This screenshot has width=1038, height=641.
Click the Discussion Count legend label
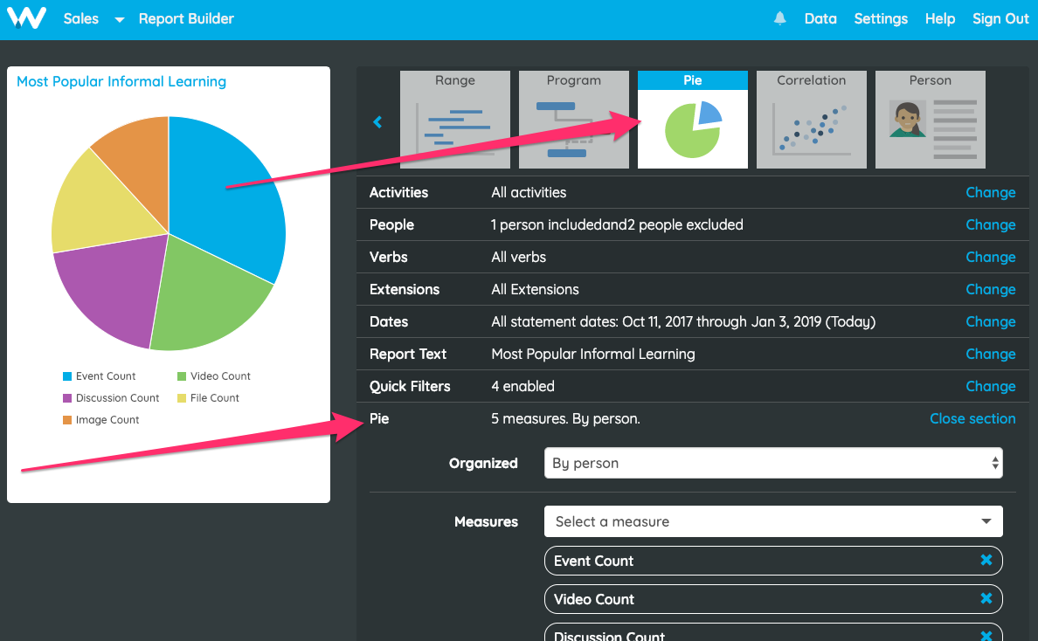[117, 398]
